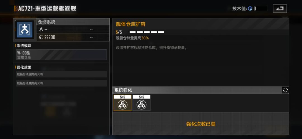Click the 5/5 upgrade progress bar
302x139 pixels.
(x=147, y=32)
